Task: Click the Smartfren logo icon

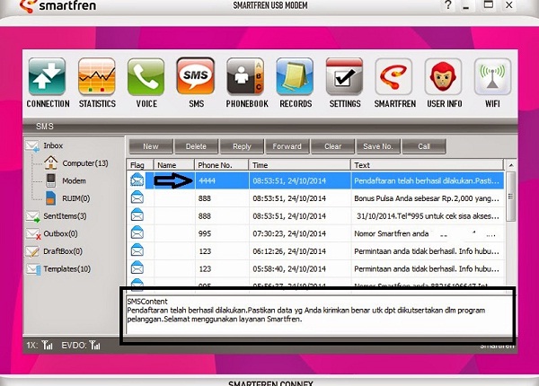Action: point(393,78)
